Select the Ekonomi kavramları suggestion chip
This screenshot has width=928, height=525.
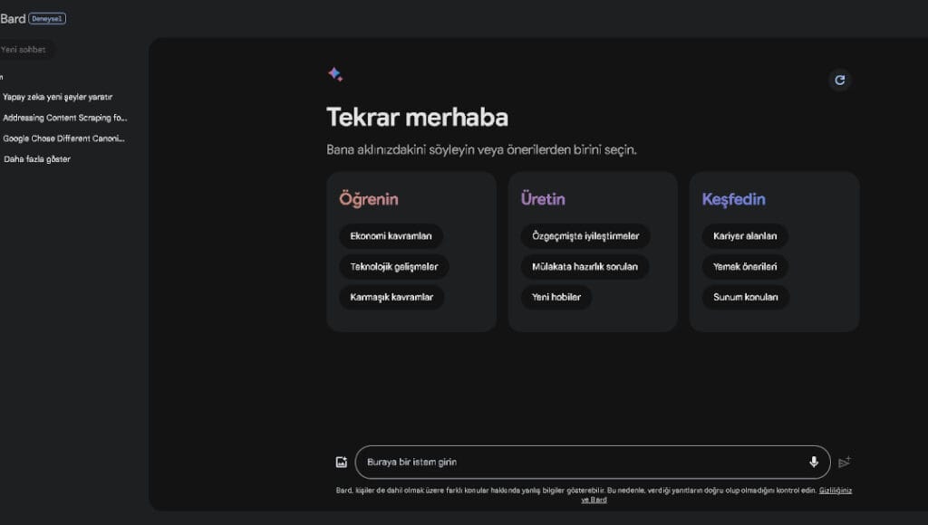(x=391, y=236)
